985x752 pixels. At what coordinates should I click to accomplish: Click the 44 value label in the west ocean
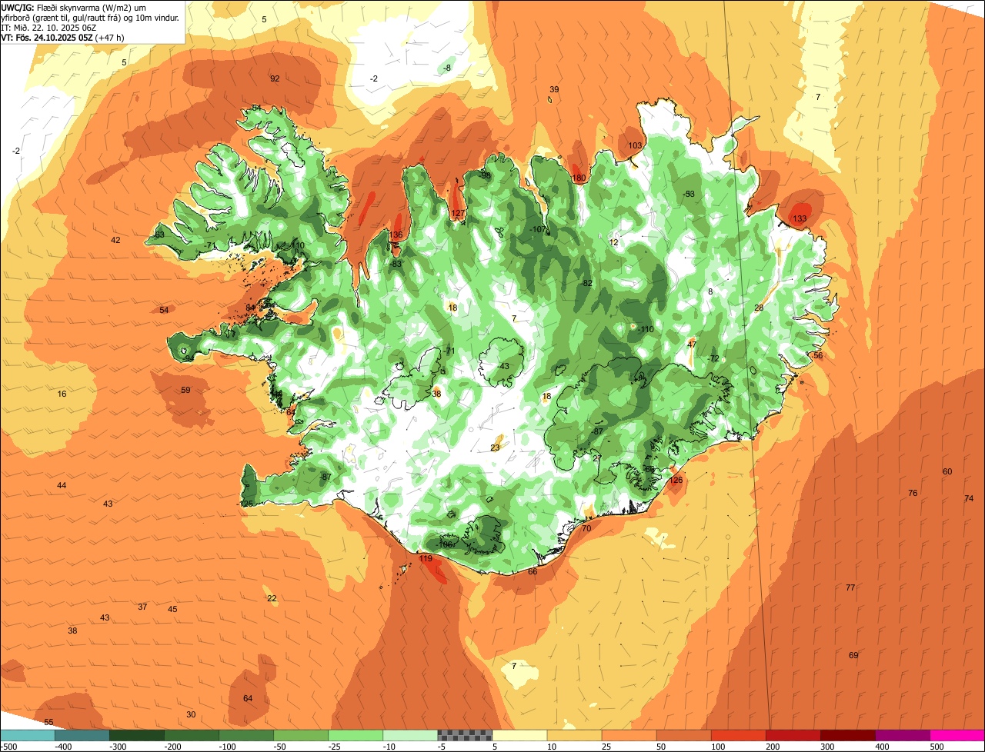point(62,485)
